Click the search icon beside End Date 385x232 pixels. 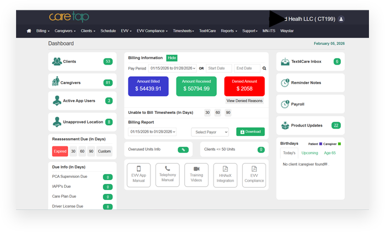coord(264,68)
